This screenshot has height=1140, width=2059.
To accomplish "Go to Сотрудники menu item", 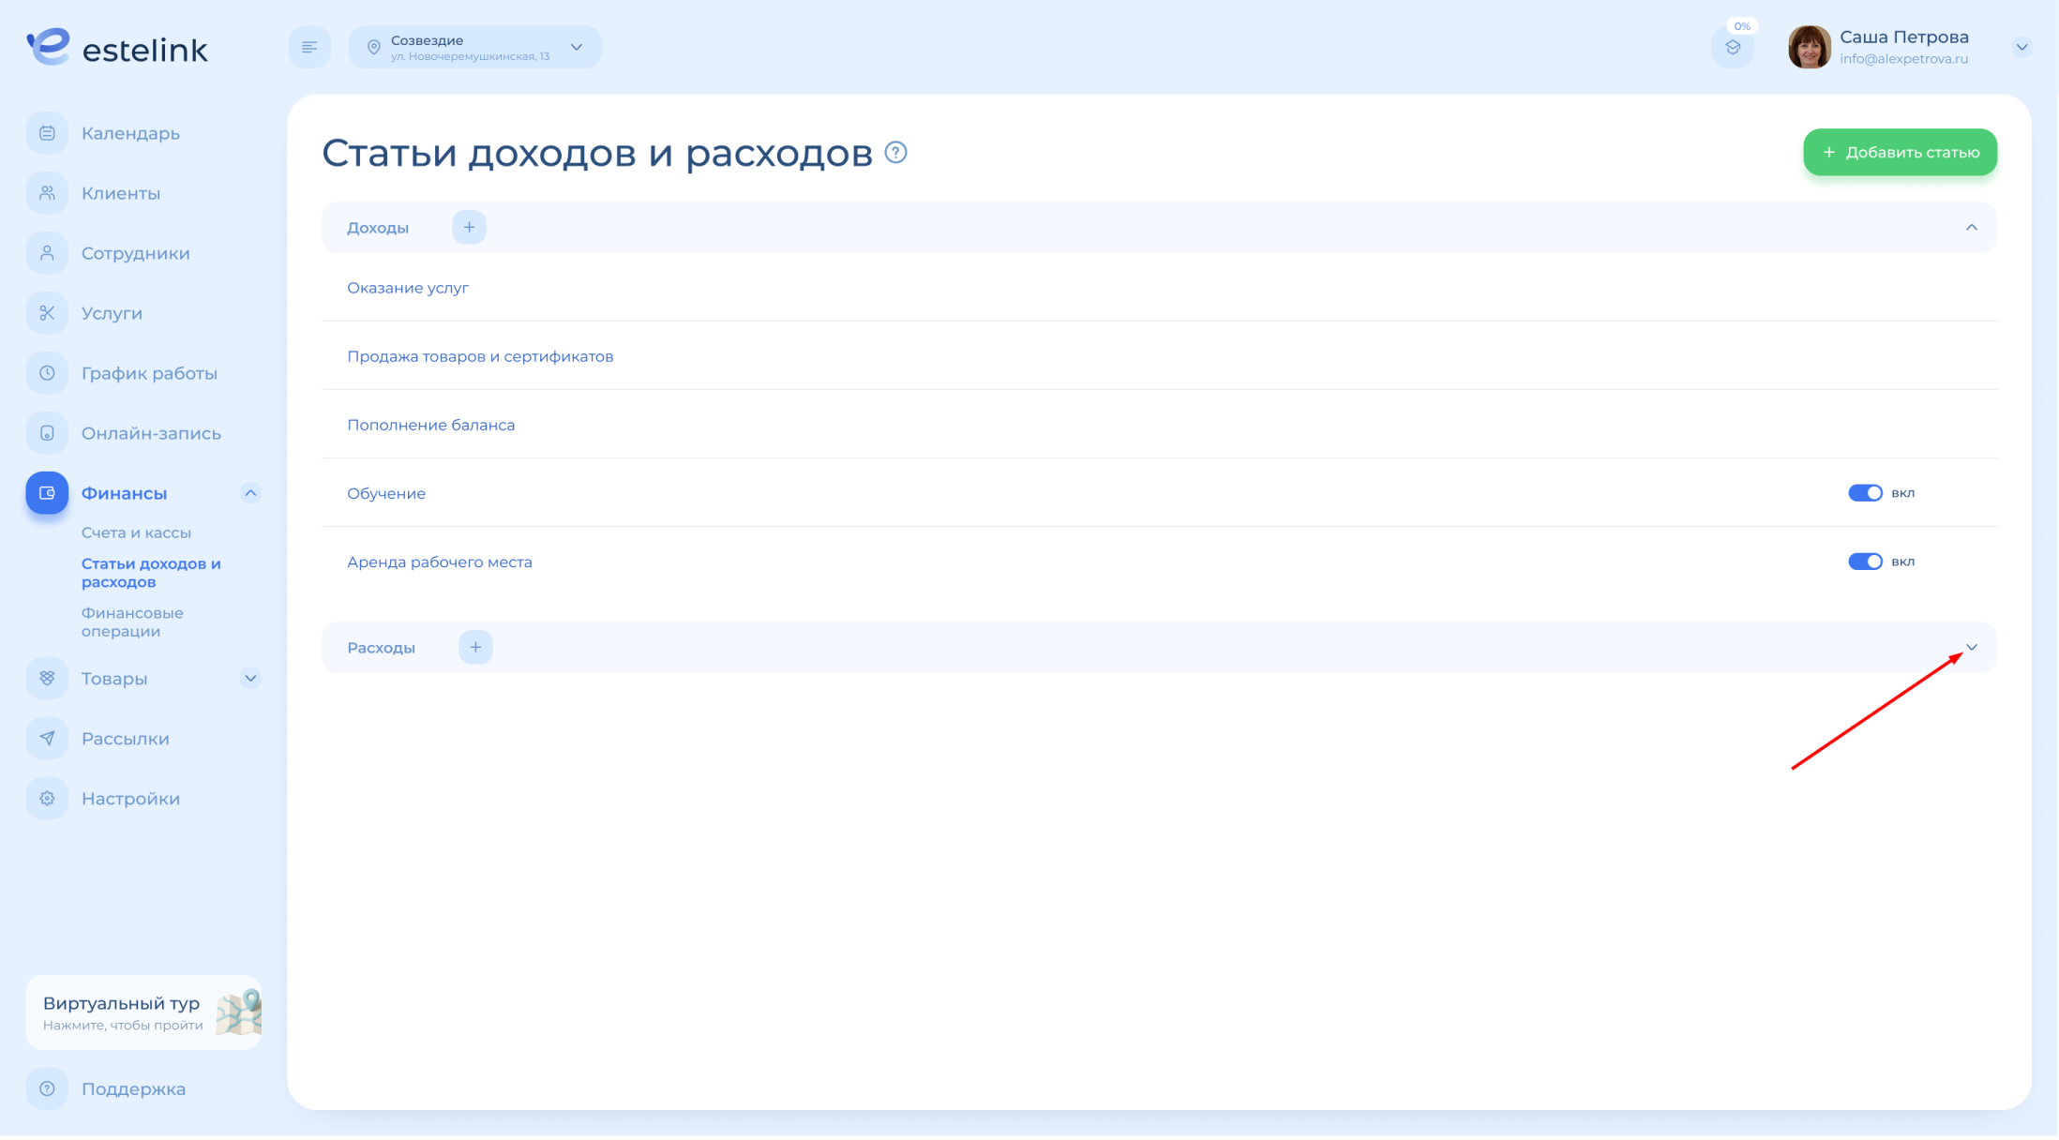I will pyautogui.click(x=136, y=253).
